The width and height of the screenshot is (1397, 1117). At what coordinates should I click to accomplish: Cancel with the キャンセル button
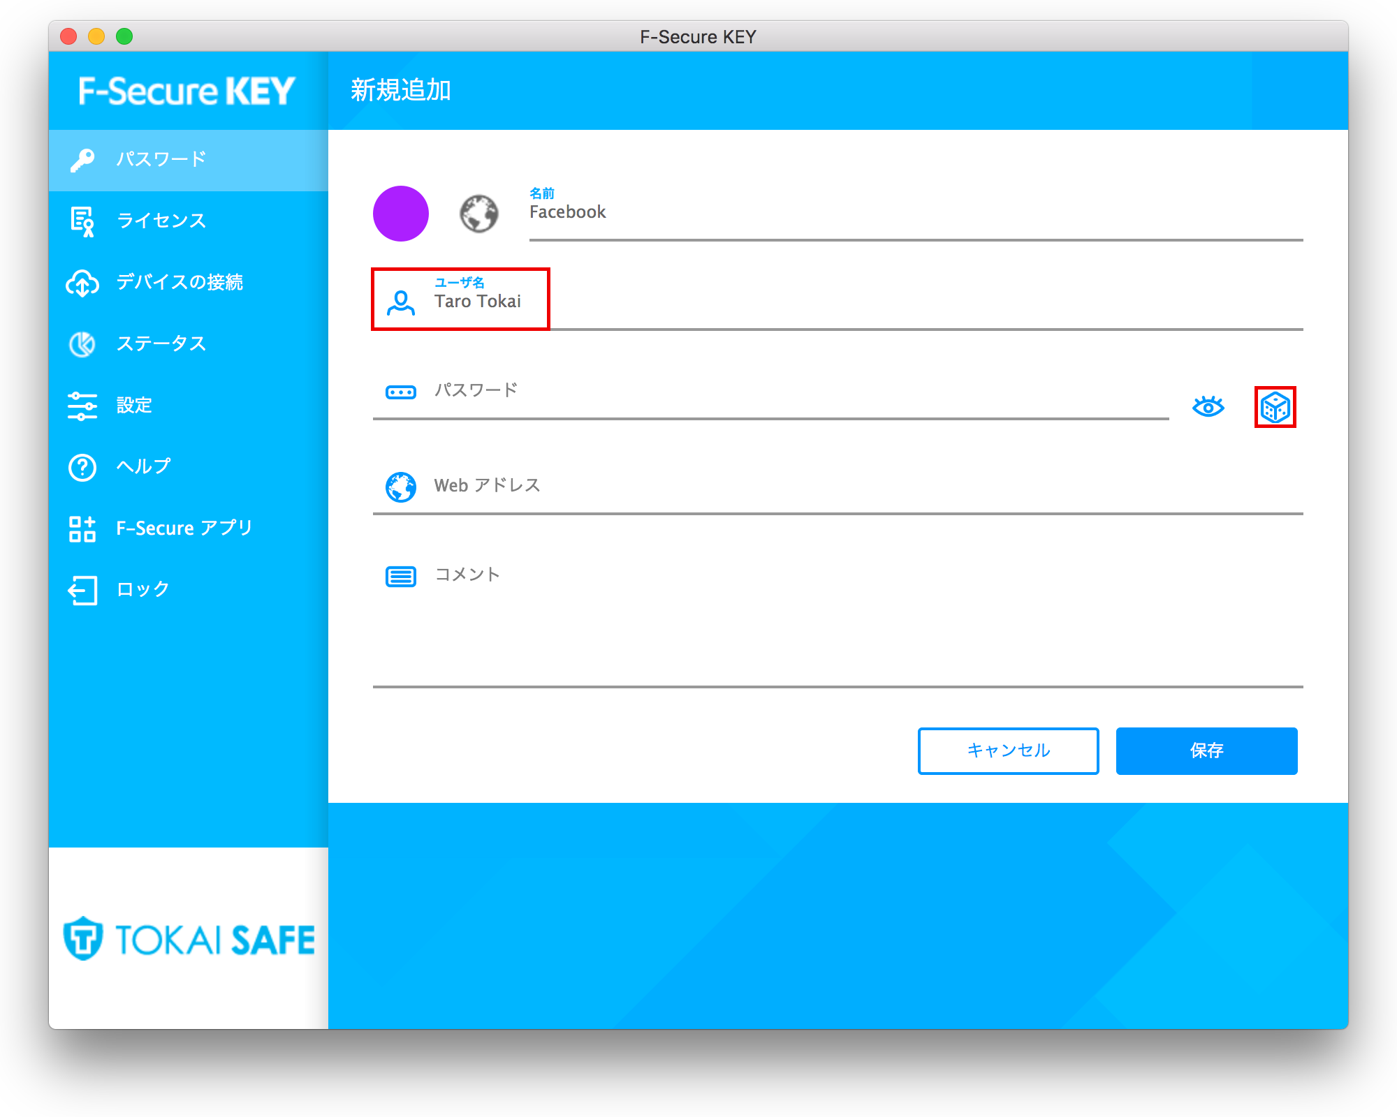(1008, 750)
